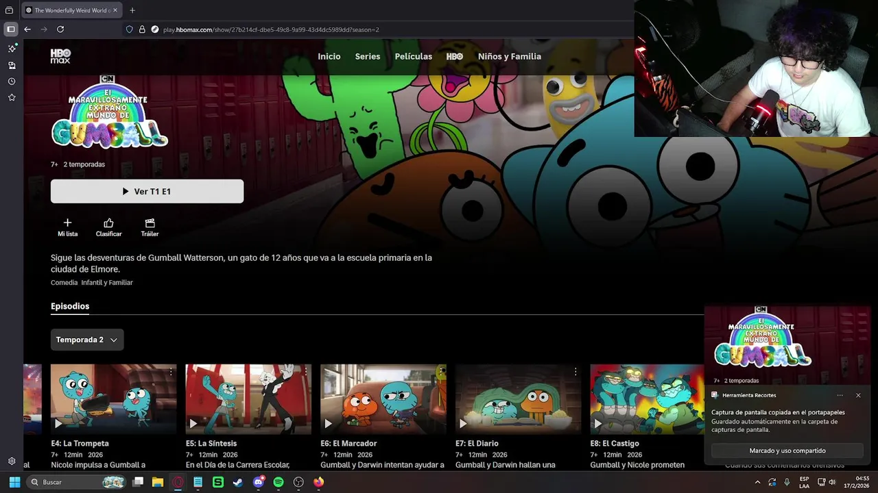
Task: Click the E6: El Marcador title
Action: click(x=348, y=443)
